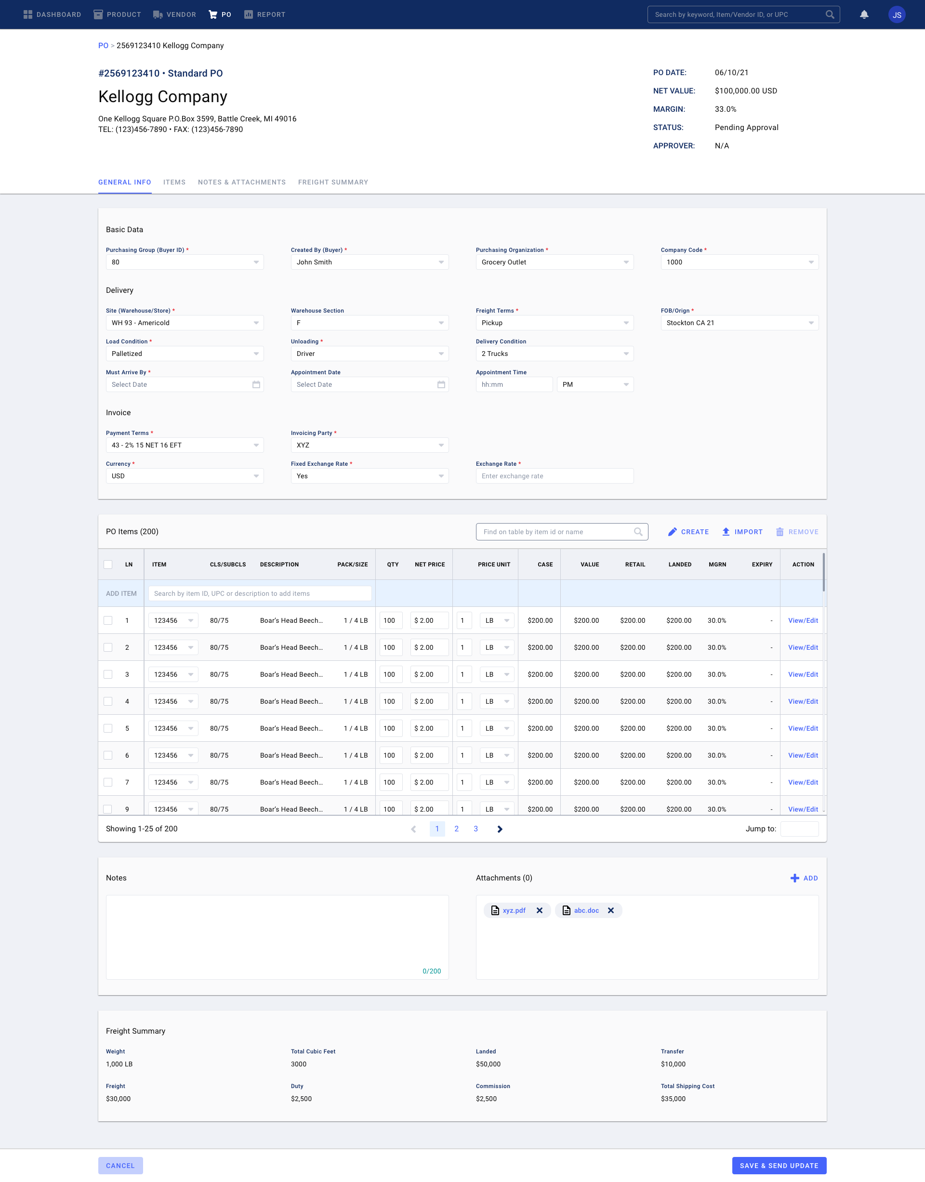The height and width of the screenshot is (1182, 925).
Task: Remove the abc.doc attachment
Action: (611, 910)
